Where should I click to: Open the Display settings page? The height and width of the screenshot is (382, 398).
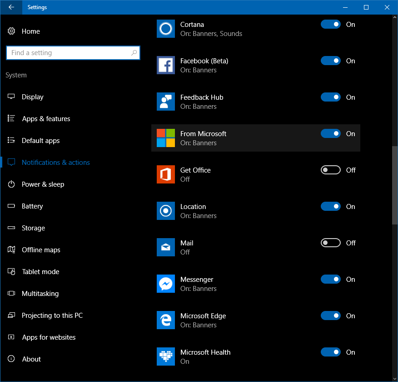[x=33, y=97]
